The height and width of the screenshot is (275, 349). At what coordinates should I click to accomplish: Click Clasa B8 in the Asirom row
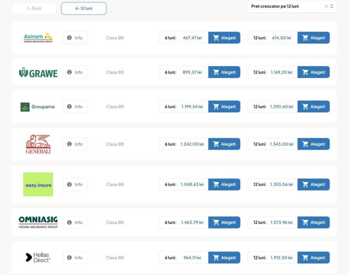(x=115, y=38)
